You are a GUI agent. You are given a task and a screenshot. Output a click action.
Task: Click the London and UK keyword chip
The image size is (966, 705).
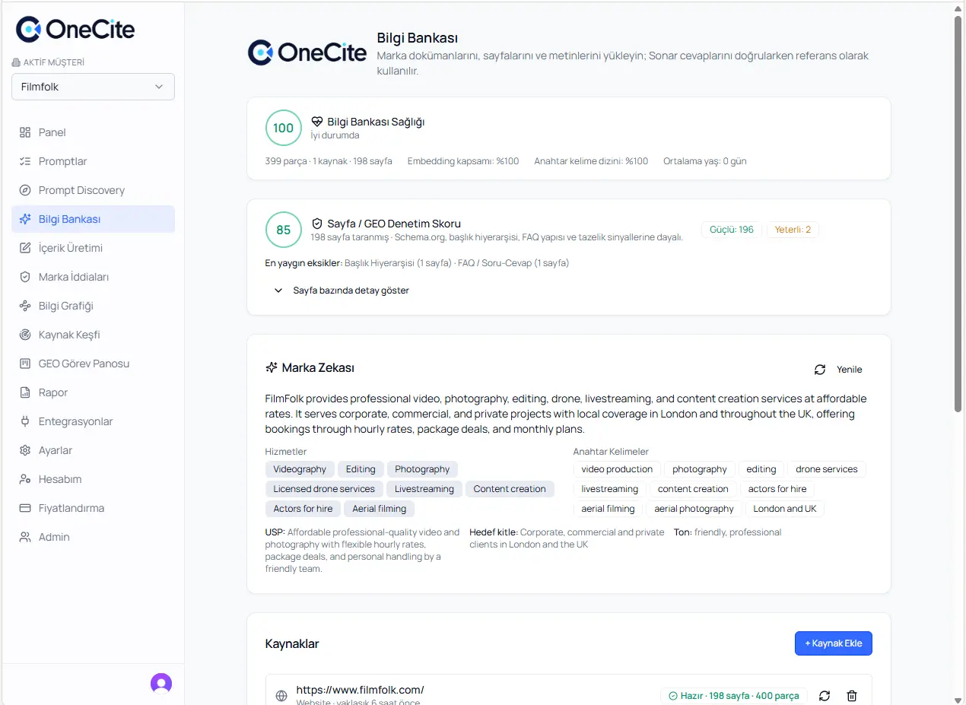(785, 509)
